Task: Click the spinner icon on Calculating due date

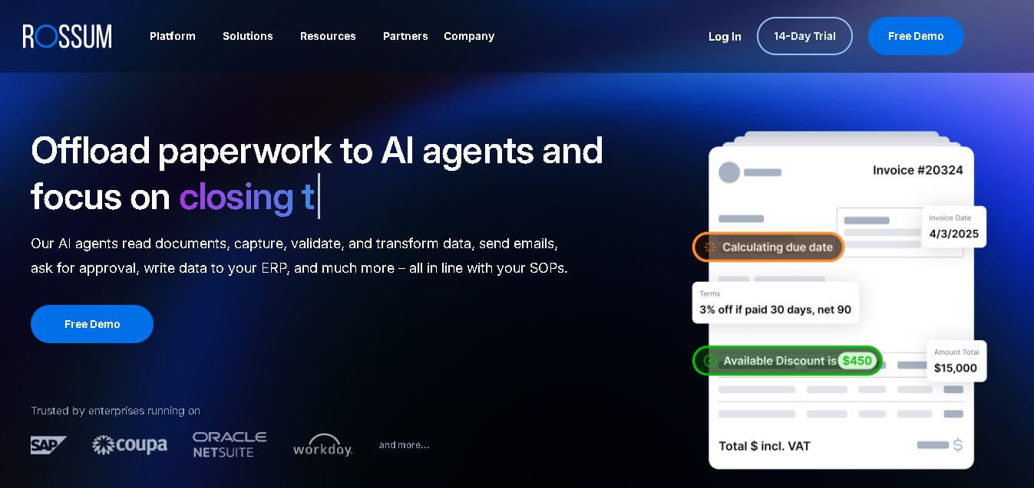Action: point(708,247)
